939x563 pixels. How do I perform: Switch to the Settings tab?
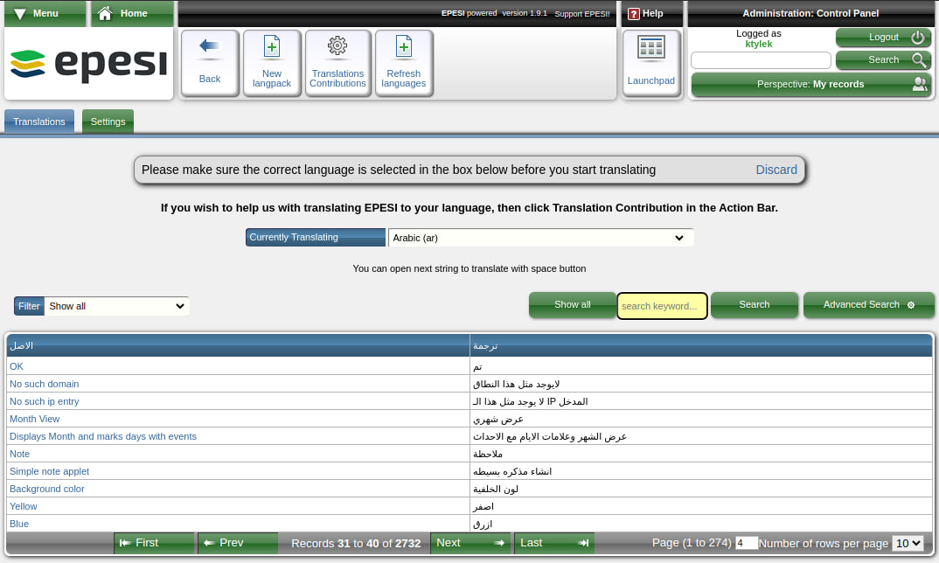point(108,122)
